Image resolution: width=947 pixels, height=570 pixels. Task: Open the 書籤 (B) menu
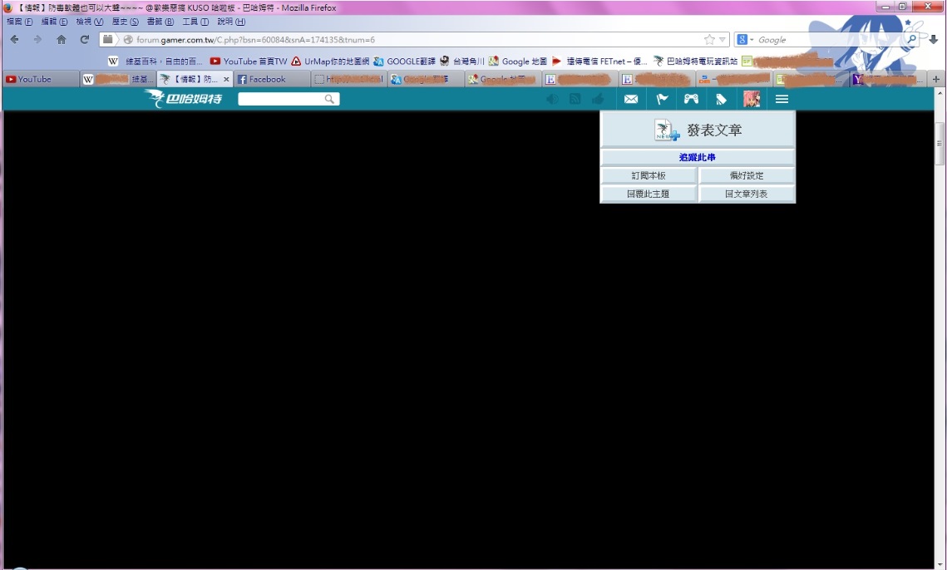[160, 21]
